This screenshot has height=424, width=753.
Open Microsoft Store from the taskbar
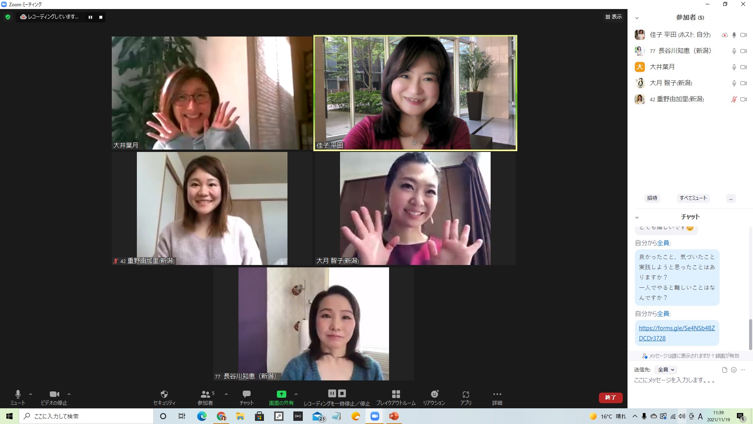coord(259,416)
